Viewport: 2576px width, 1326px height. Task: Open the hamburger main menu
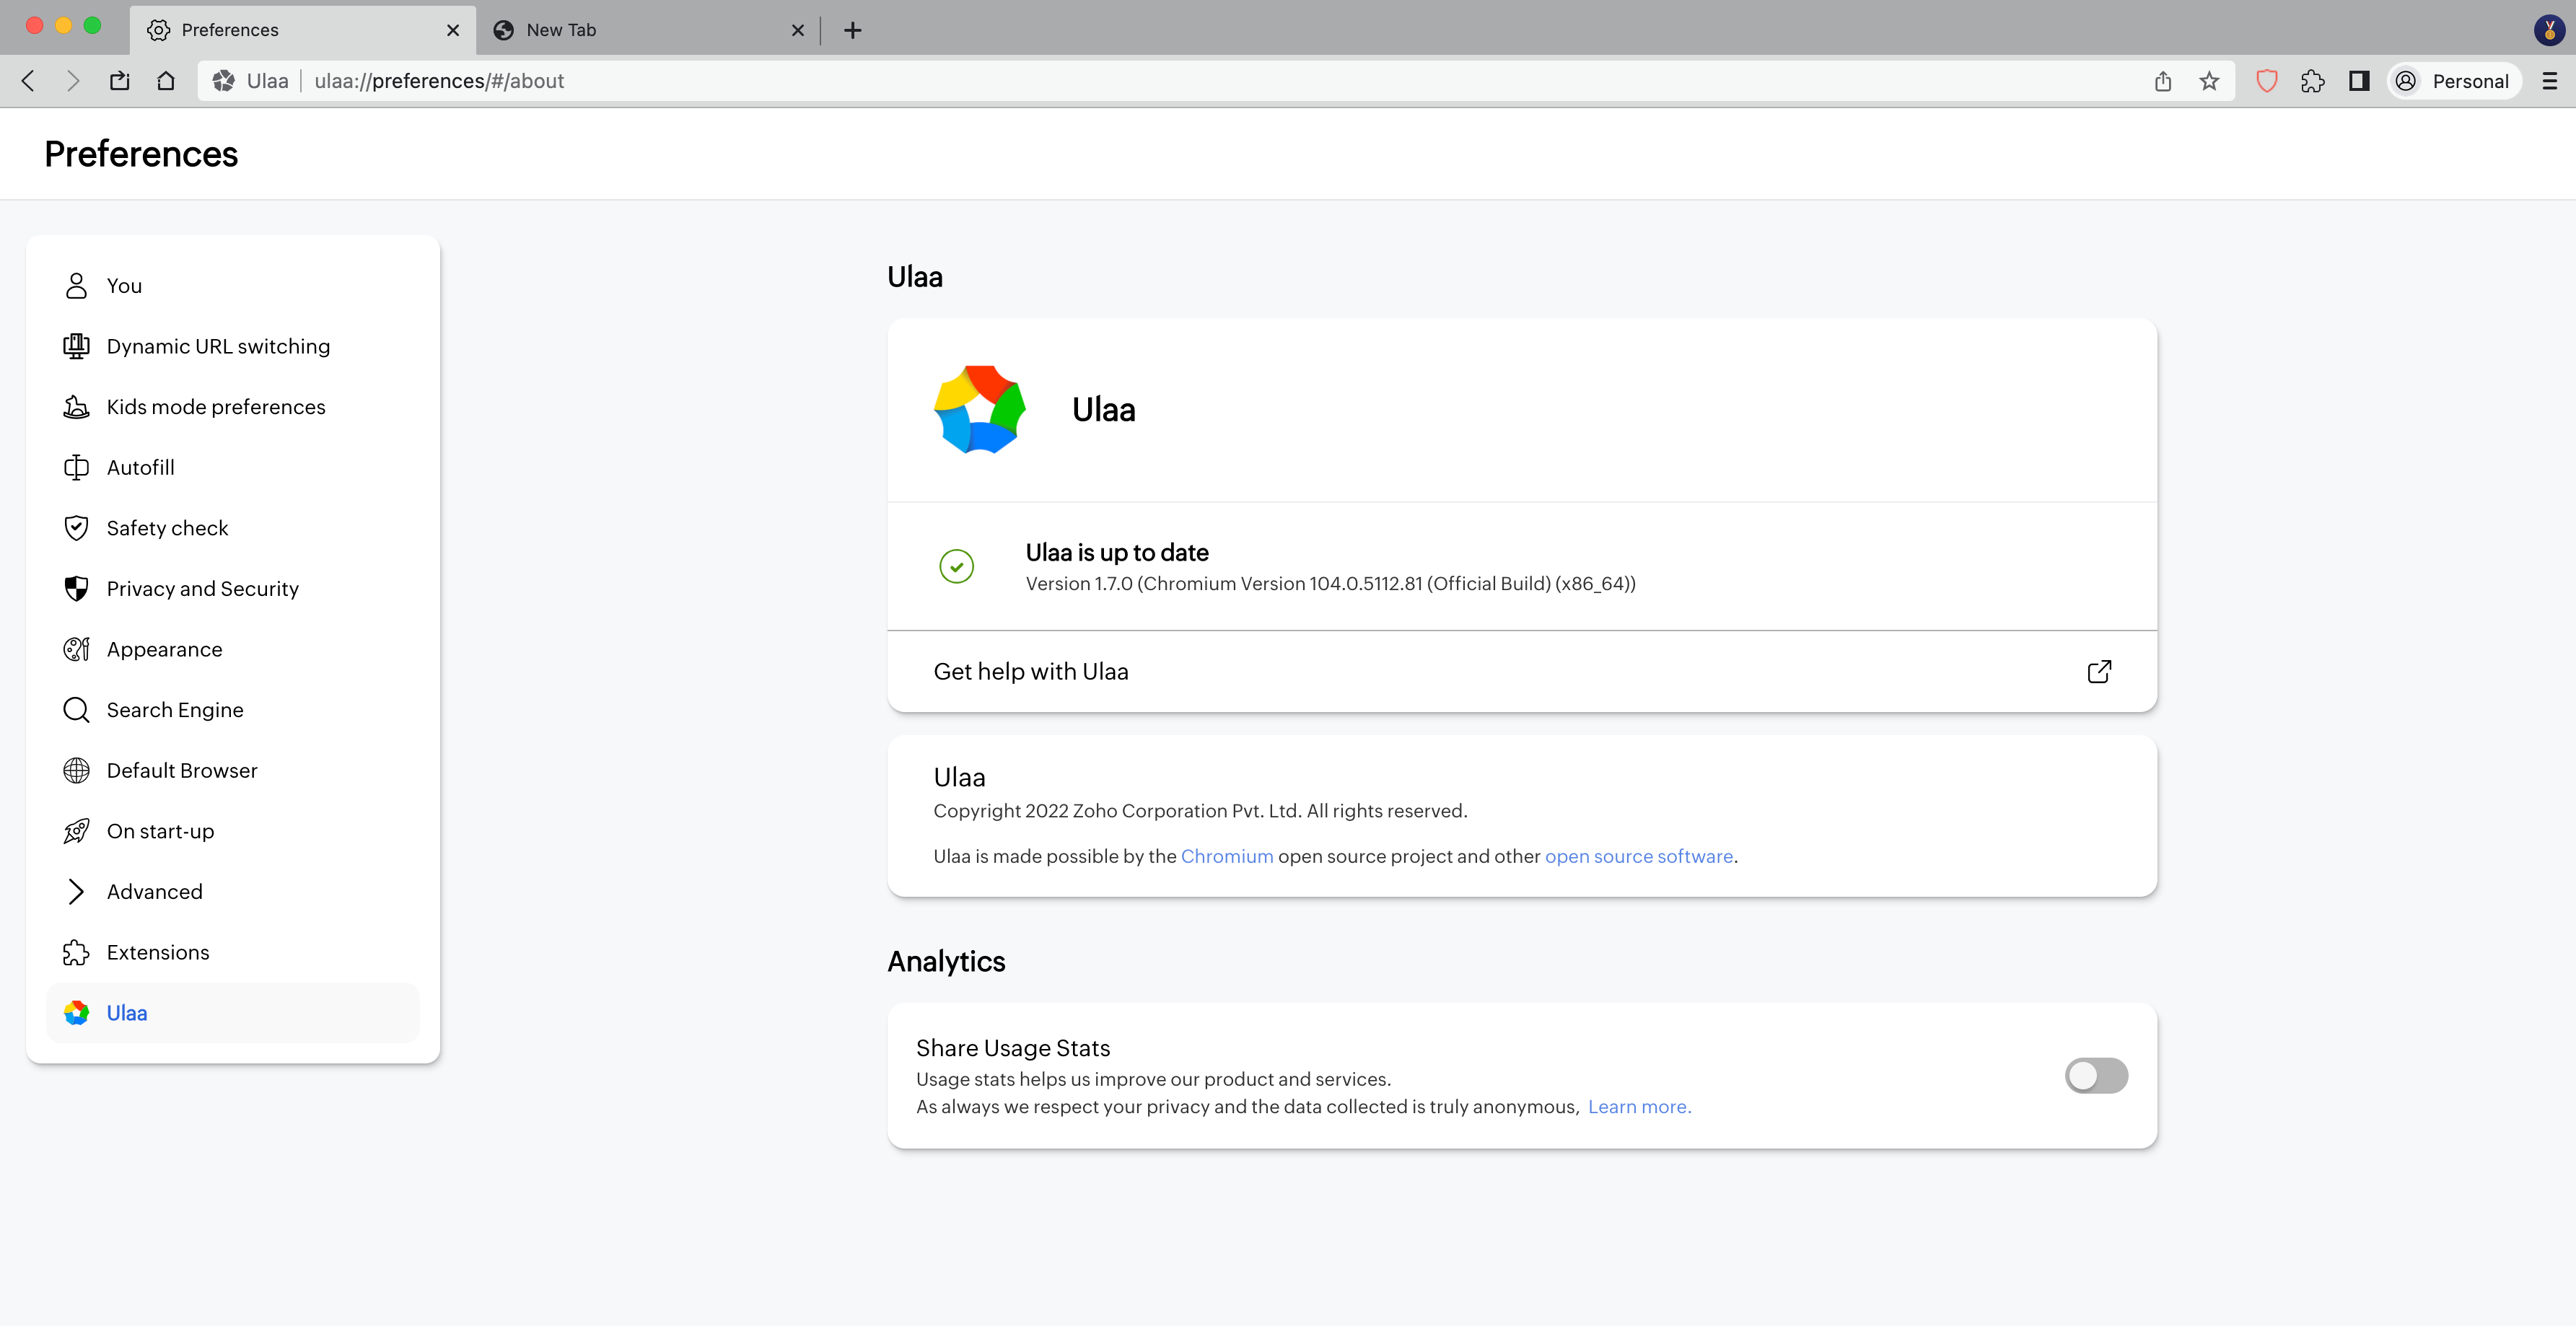2549,81
